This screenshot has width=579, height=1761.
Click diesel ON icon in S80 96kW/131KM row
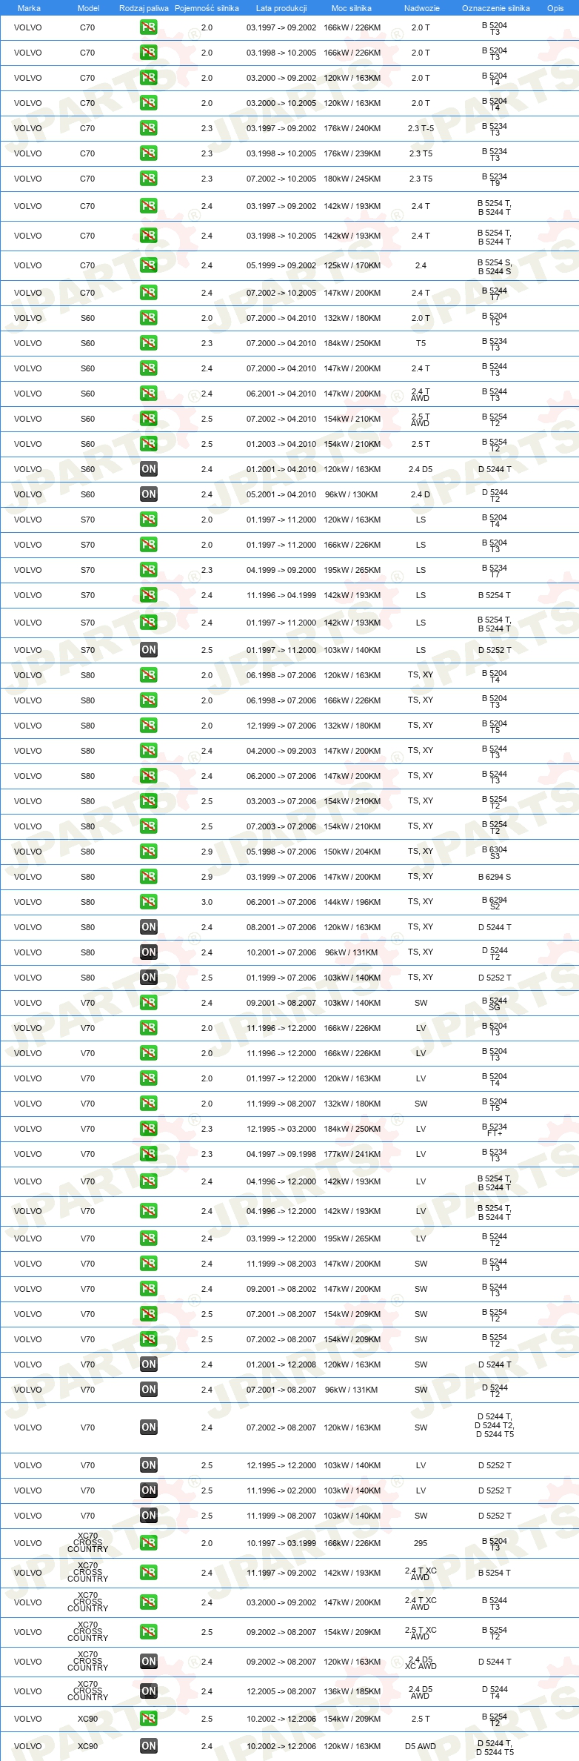[148, 952]
